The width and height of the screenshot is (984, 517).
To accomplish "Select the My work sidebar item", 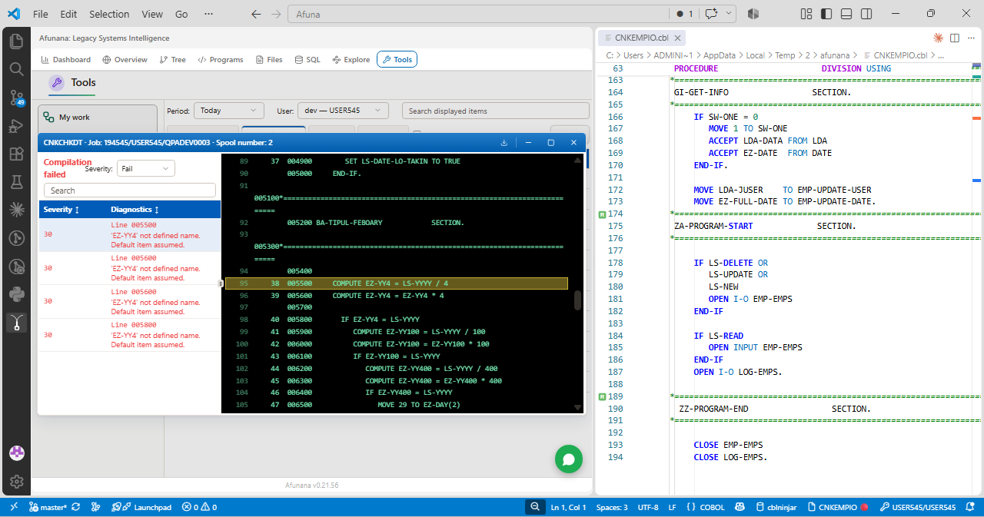I will (98, 118).
